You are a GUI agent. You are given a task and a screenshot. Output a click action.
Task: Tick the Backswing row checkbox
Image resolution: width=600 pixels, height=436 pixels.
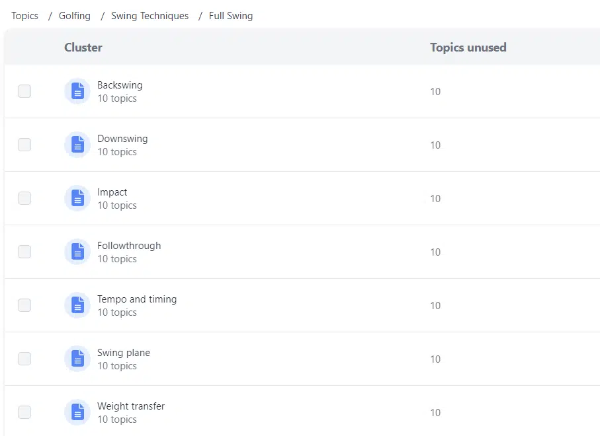tap(24, 91)
